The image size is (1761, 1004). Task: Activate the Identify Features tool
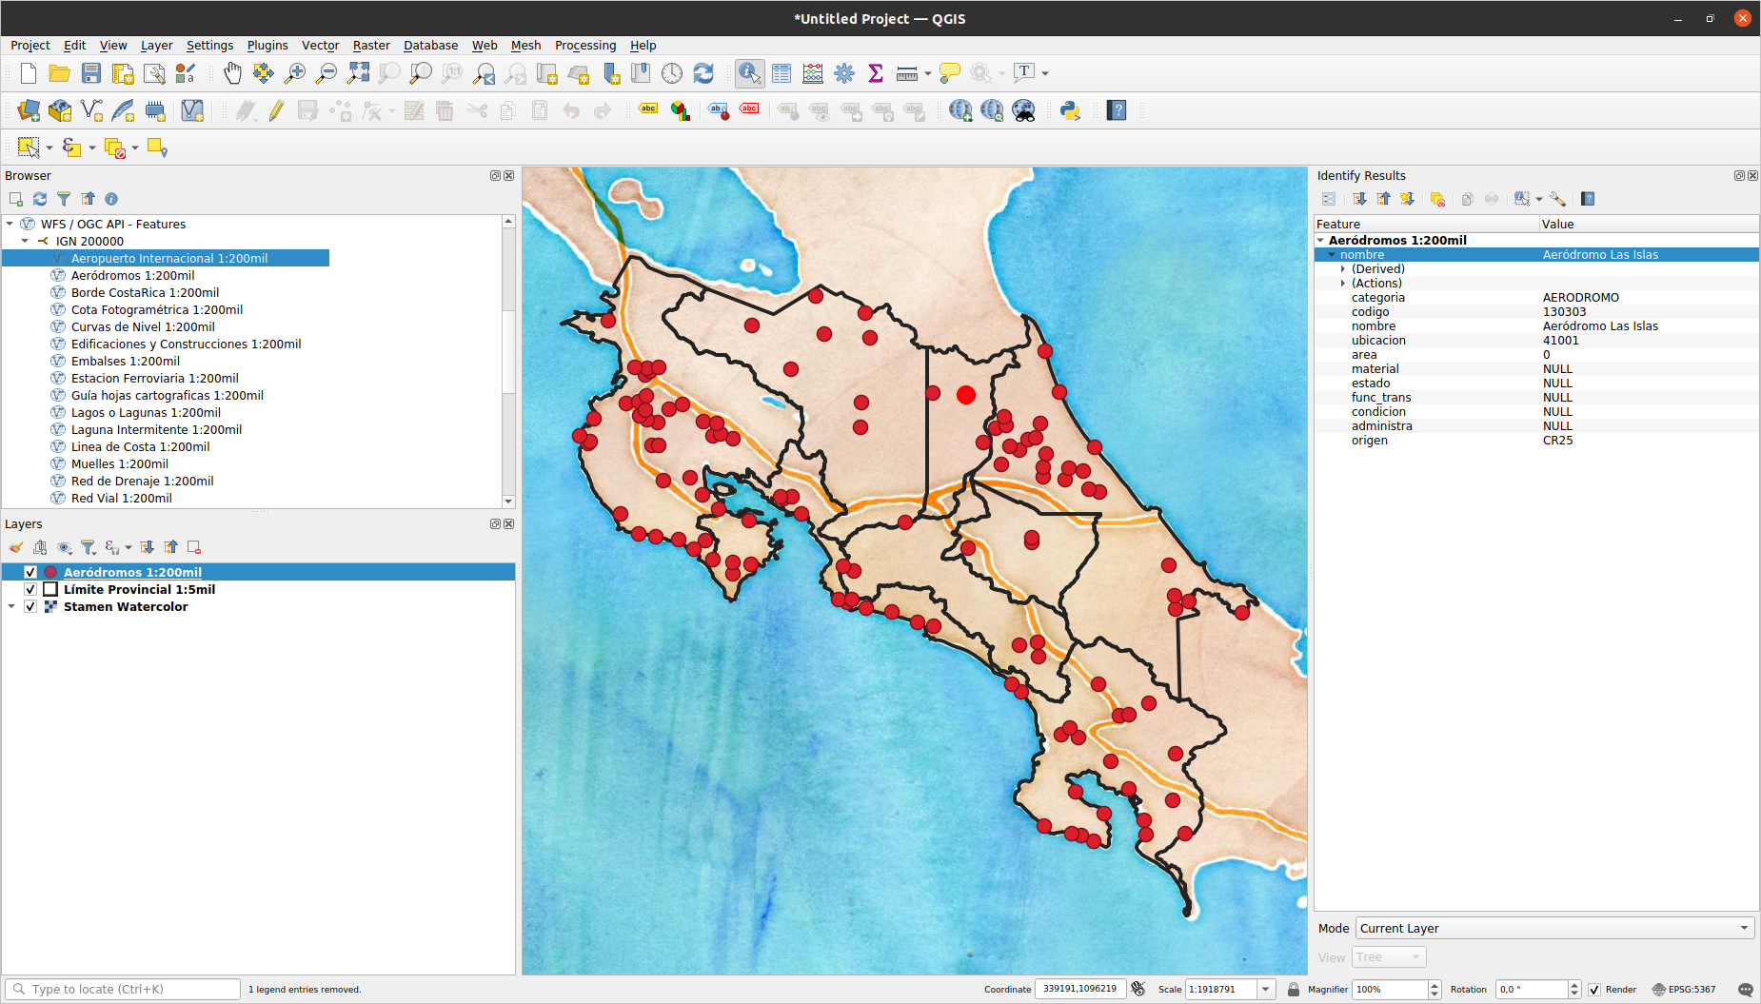749,73
